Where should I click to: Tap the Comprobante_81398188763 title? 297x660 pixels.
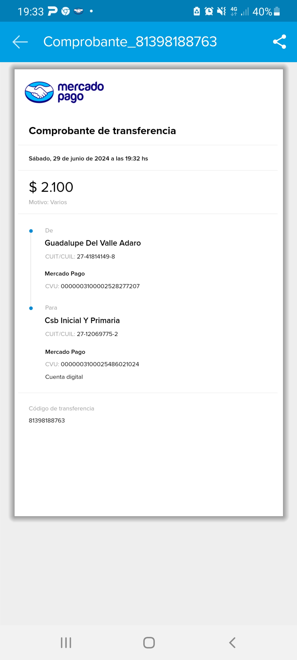[x=130, y=42]
